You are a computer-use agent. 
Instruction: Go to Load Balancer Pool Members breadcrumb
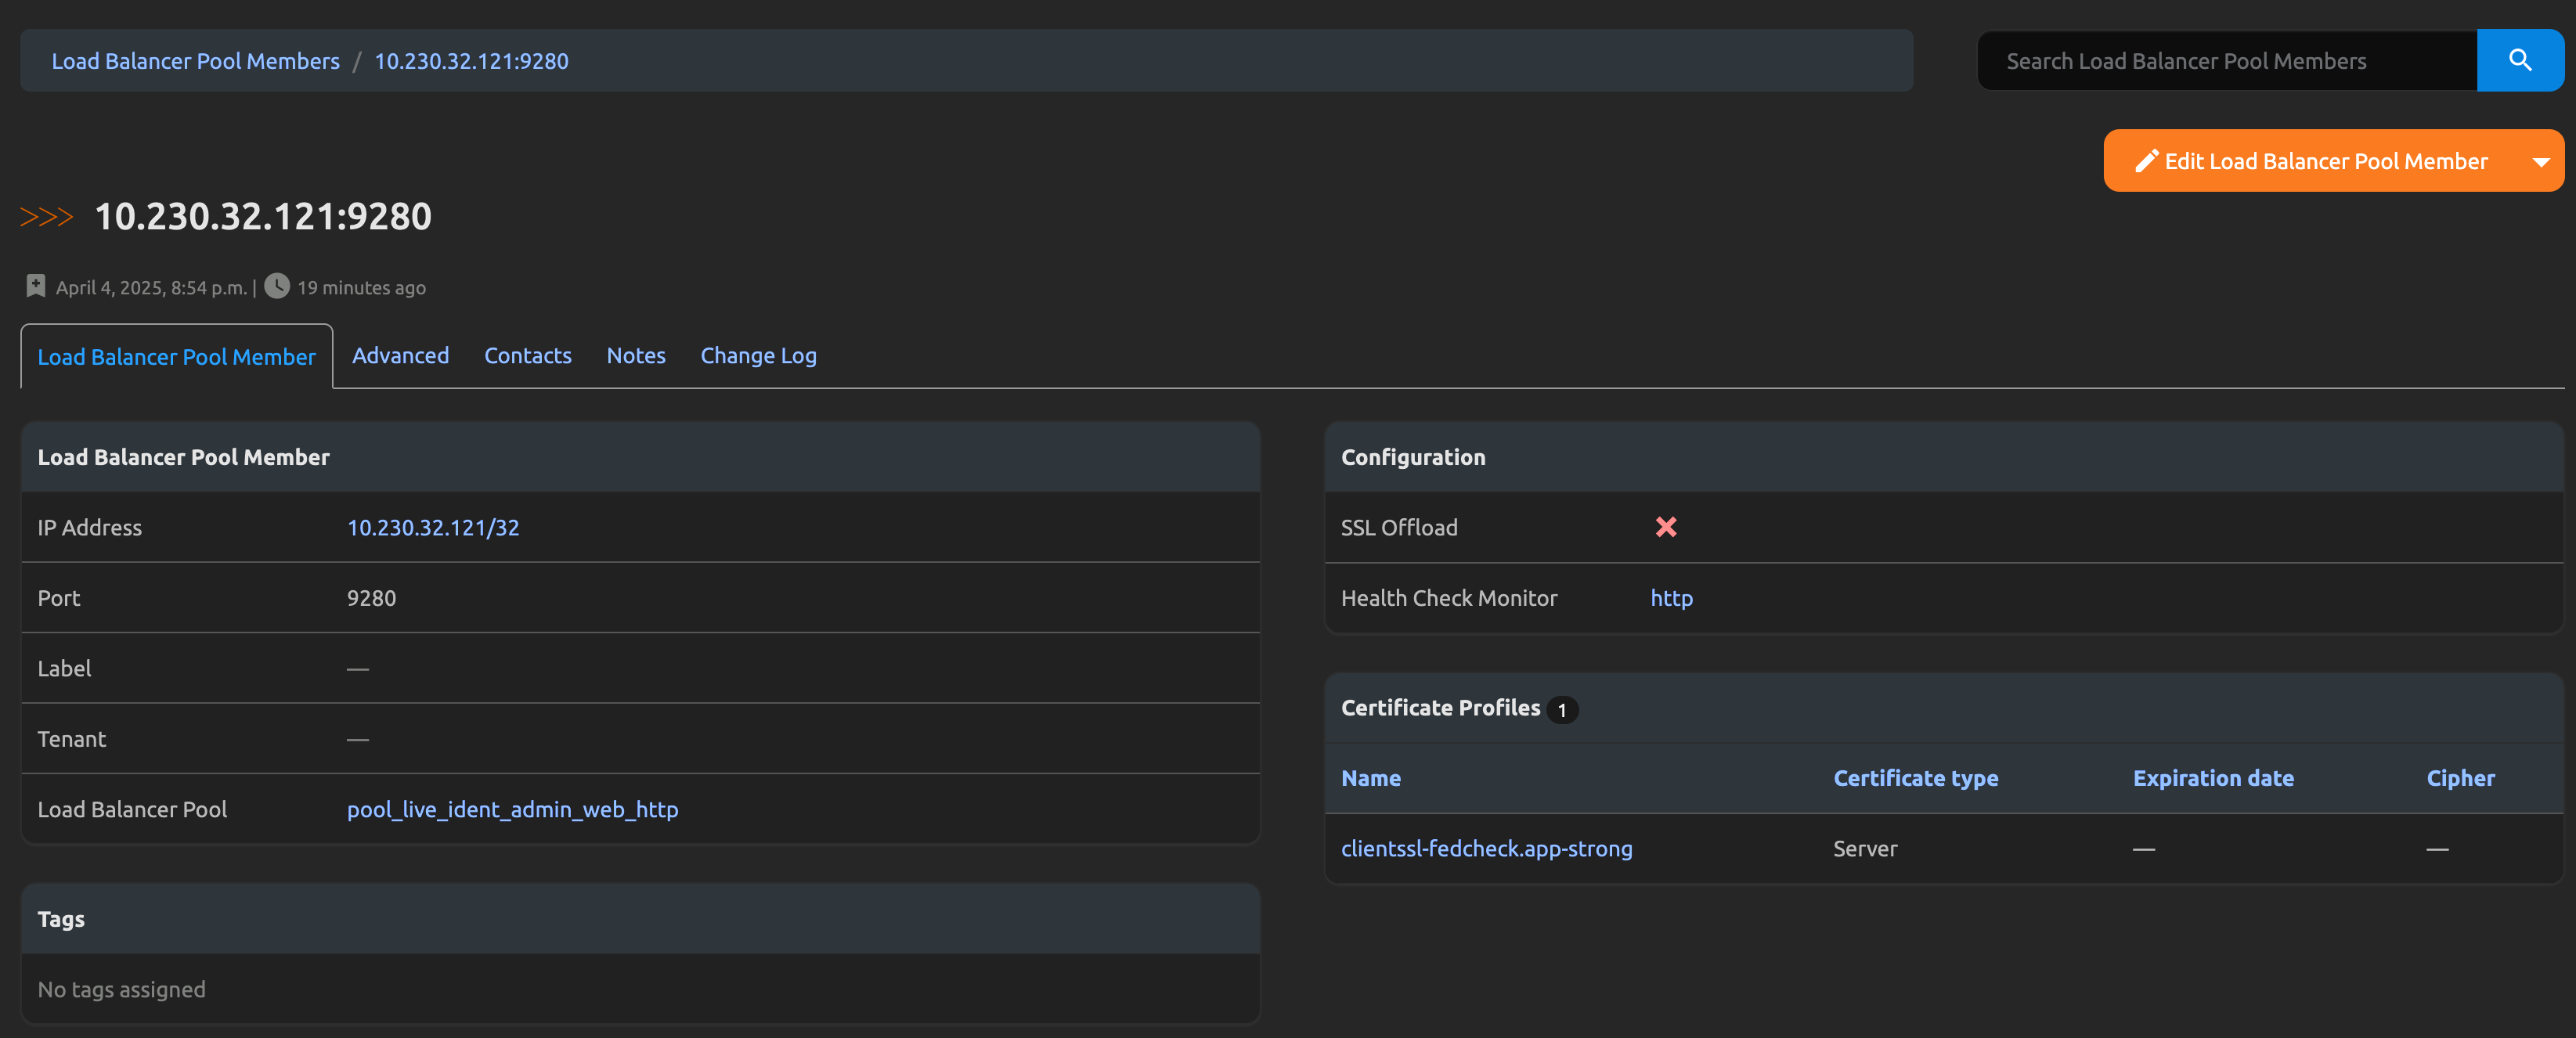195,61
